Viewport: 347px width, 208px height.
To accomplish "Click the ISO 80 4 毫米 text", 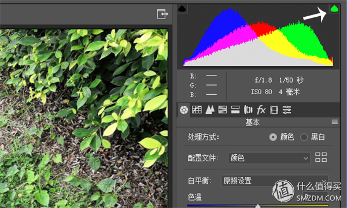I will coord(275,92).
